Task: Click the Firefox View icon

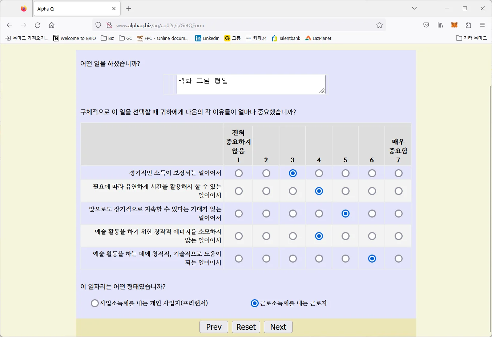Action: [24, 9]
